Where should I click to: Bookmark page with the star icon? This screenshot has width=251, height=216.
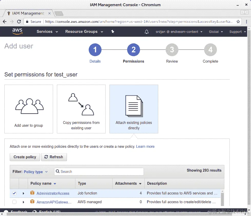click(238, 22)
